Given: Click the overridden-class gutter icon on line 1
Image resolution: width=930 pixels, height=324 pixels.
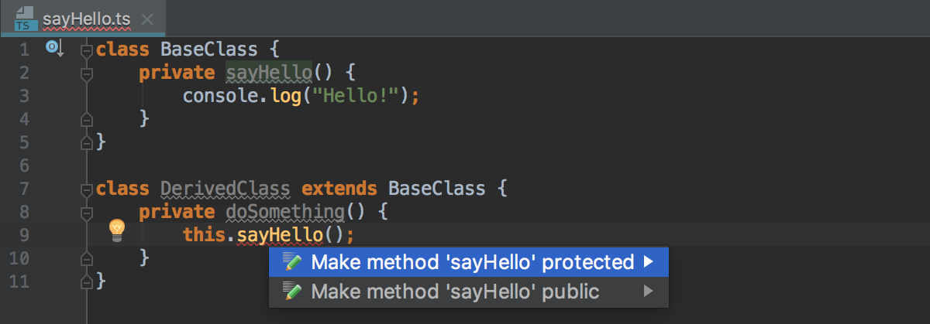Looking at the screenshot, I should point(55,49).
